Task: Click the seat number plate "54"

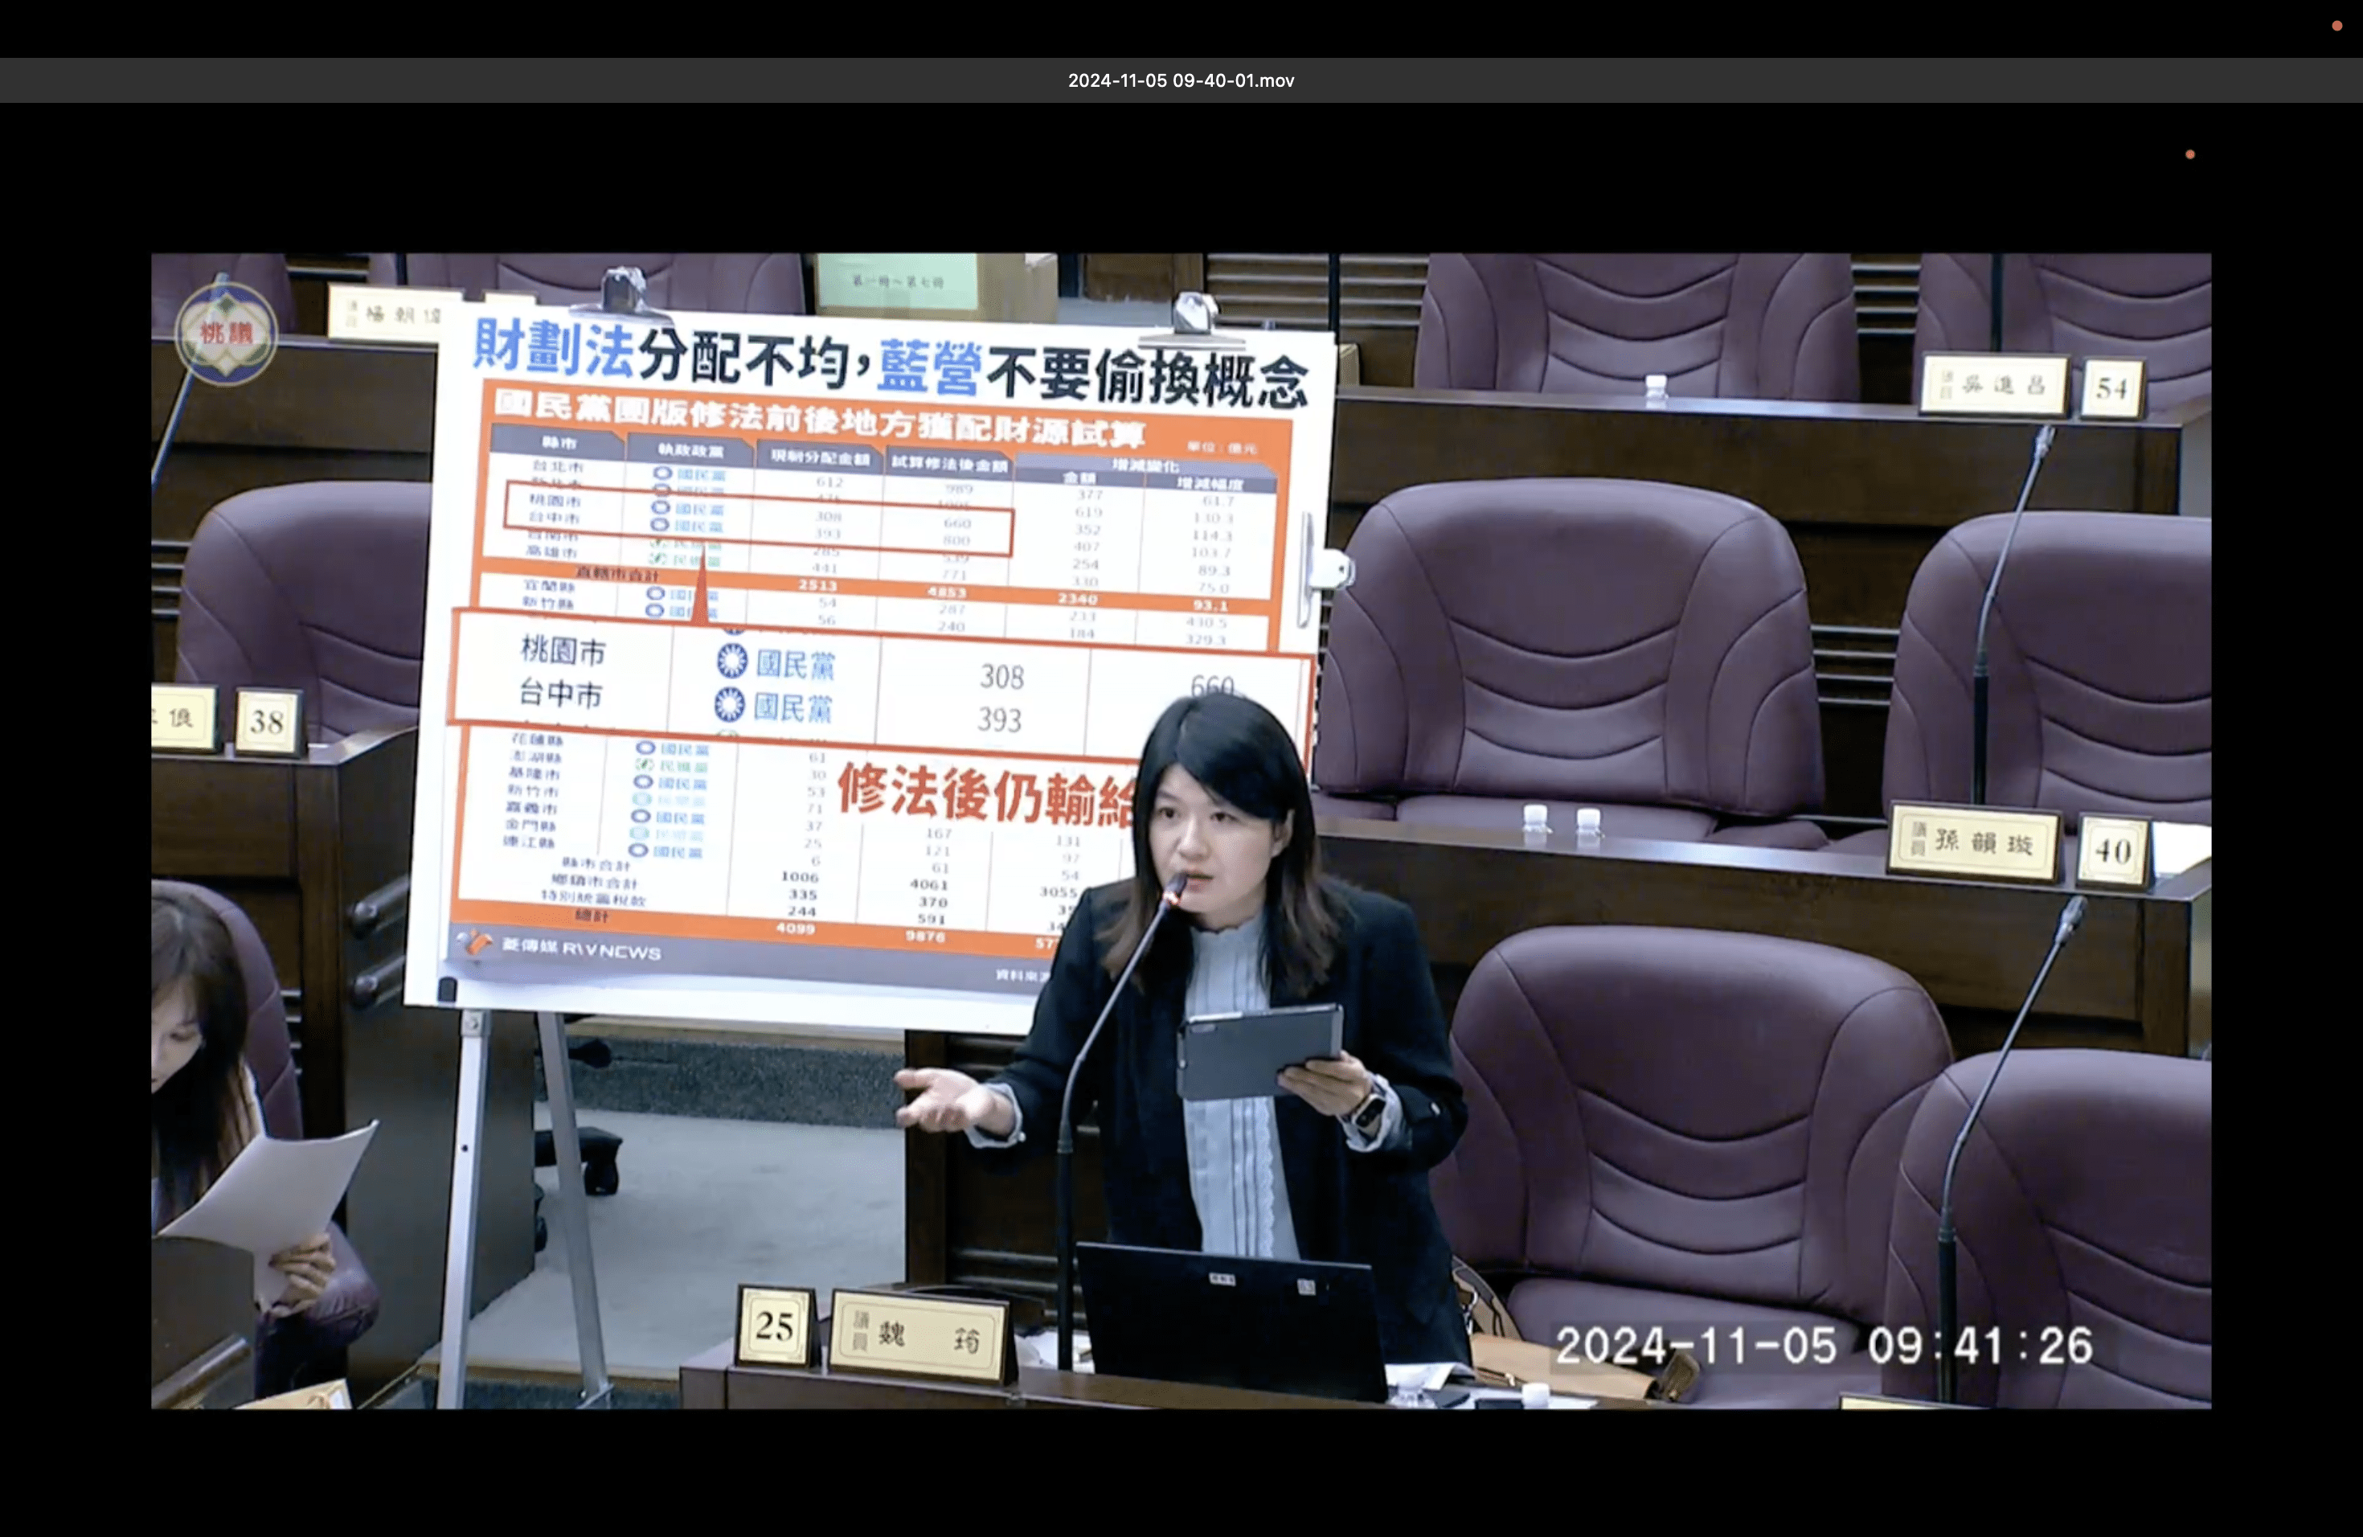Action: click(2111, 388)
